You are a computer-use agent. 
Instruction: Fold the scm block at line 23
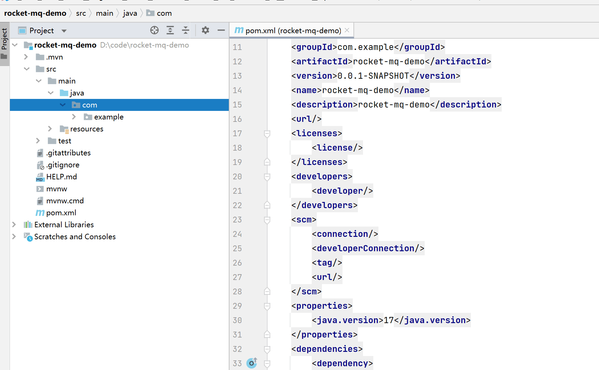267,220
